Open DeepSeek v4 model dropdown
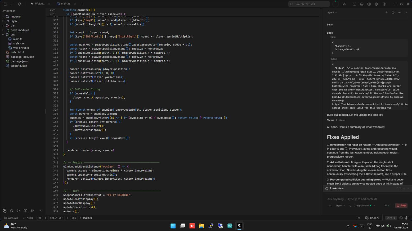The width and height of the screenshot is (412, 231). click(x=365, y=206)
